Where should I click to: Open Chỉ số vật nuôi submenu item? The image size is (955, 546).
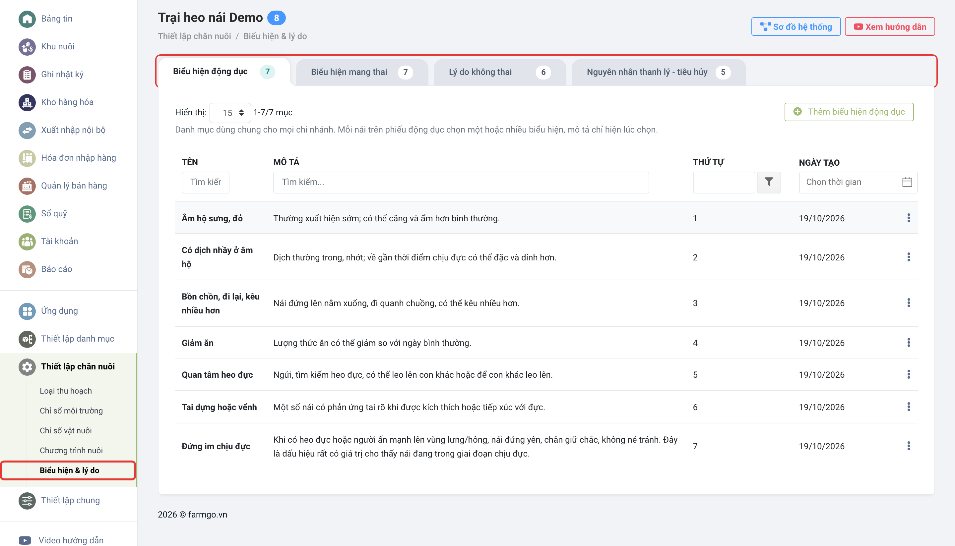pyautogui.click(x=66, y=430)
